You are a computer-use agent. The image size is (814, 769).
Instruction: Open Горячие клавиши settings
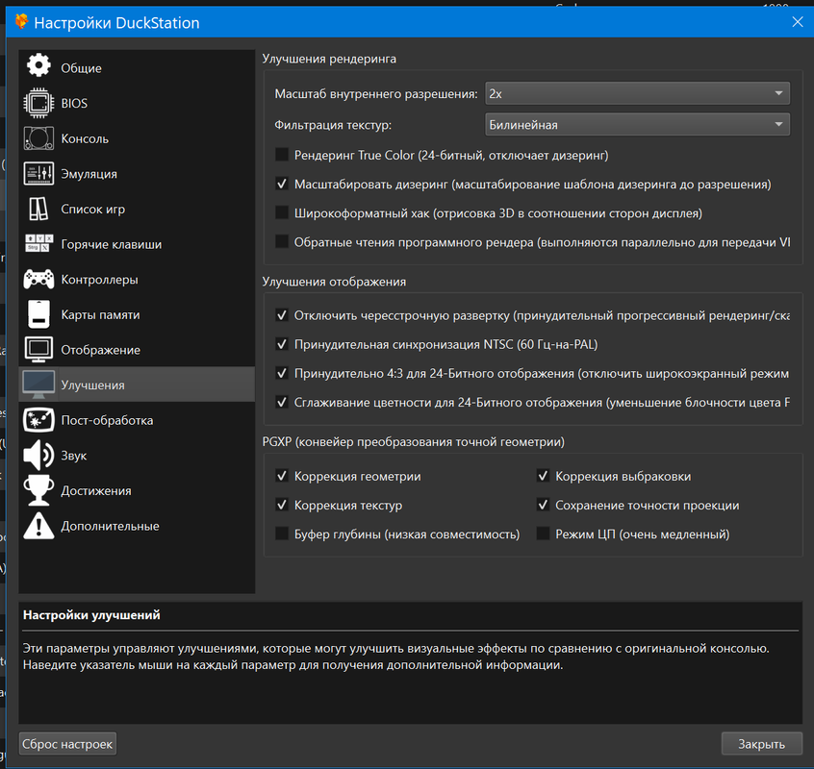[137, 244]
